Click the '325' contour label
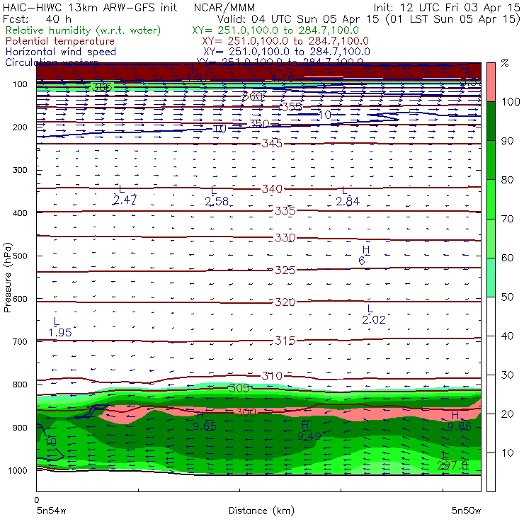524x524 pixels. point(285,270)
